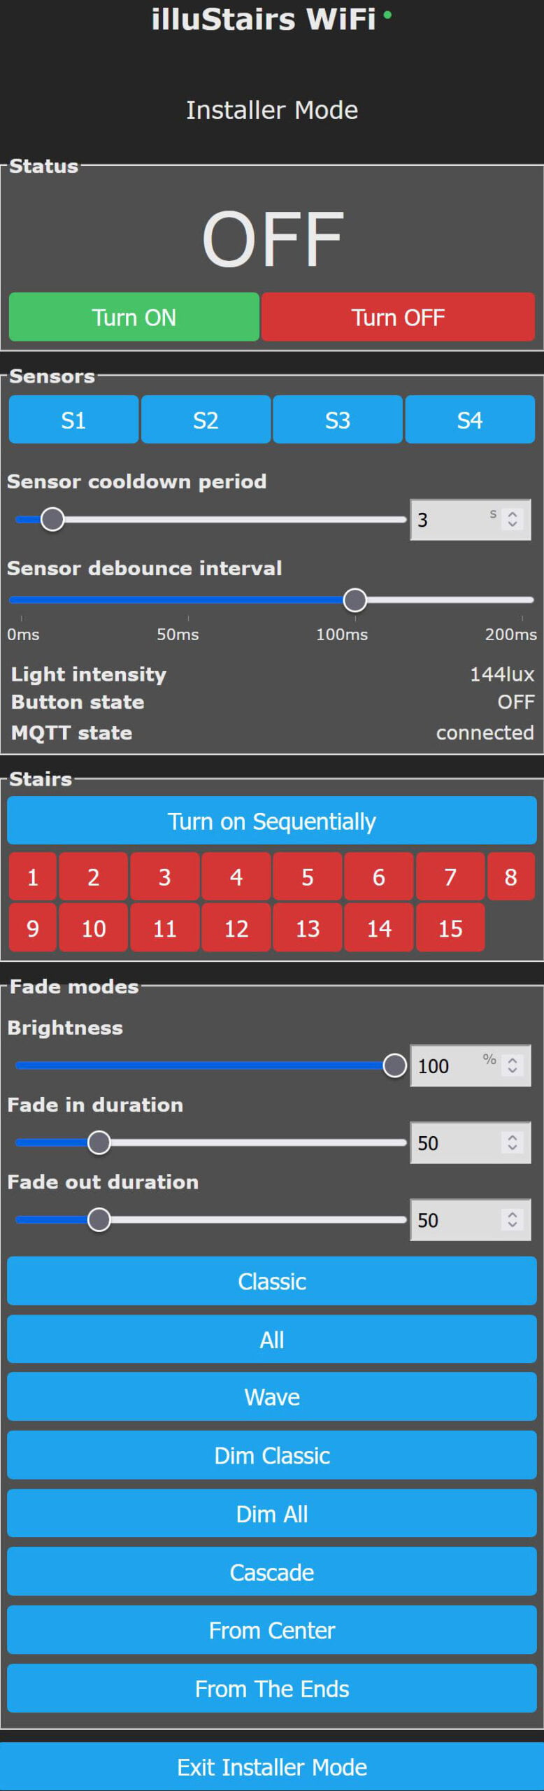Trigger sensor S4
The image size is (544, 1791).
tap(470, 420)
